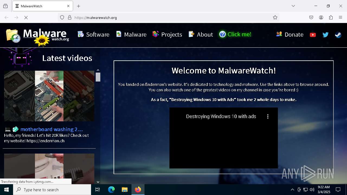Open the Action Center notifications
Image resolution: width=347 pixels, height=195 pixels.
tap(338, 190)
